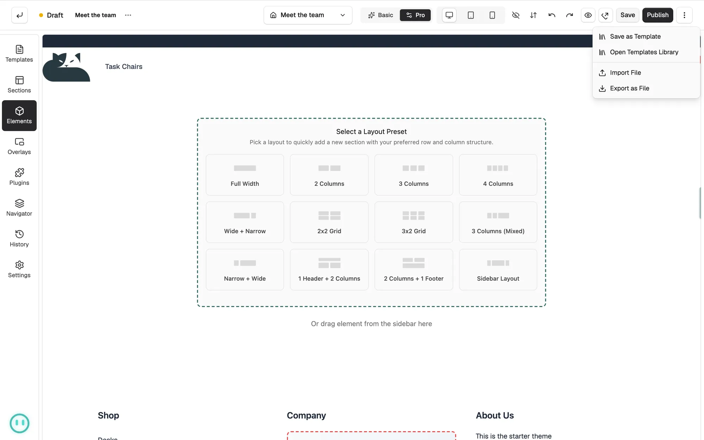Select the 1 Header + 2 Columns preset

pyautogui.click(x=329, y=270)
